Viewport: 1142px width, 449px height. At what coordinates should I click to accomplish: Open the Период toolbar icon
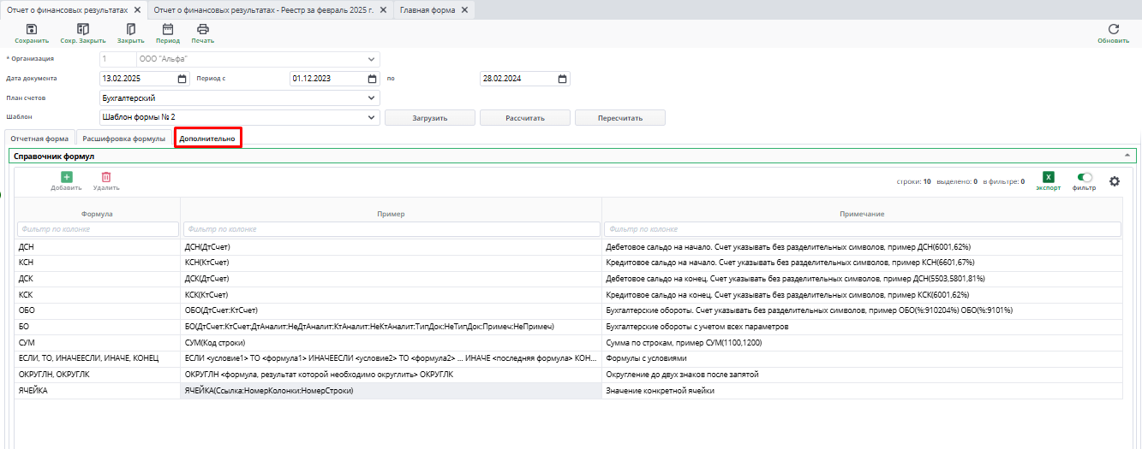(x=167, y=29)
